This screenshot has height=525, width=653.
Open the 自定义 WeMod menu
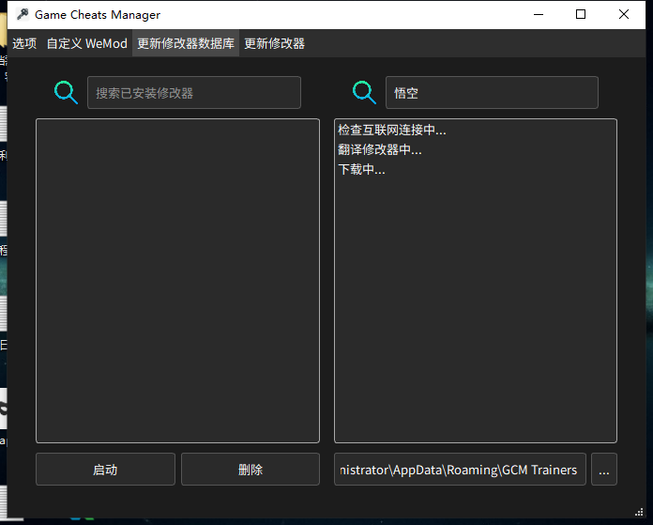[87, 43]
